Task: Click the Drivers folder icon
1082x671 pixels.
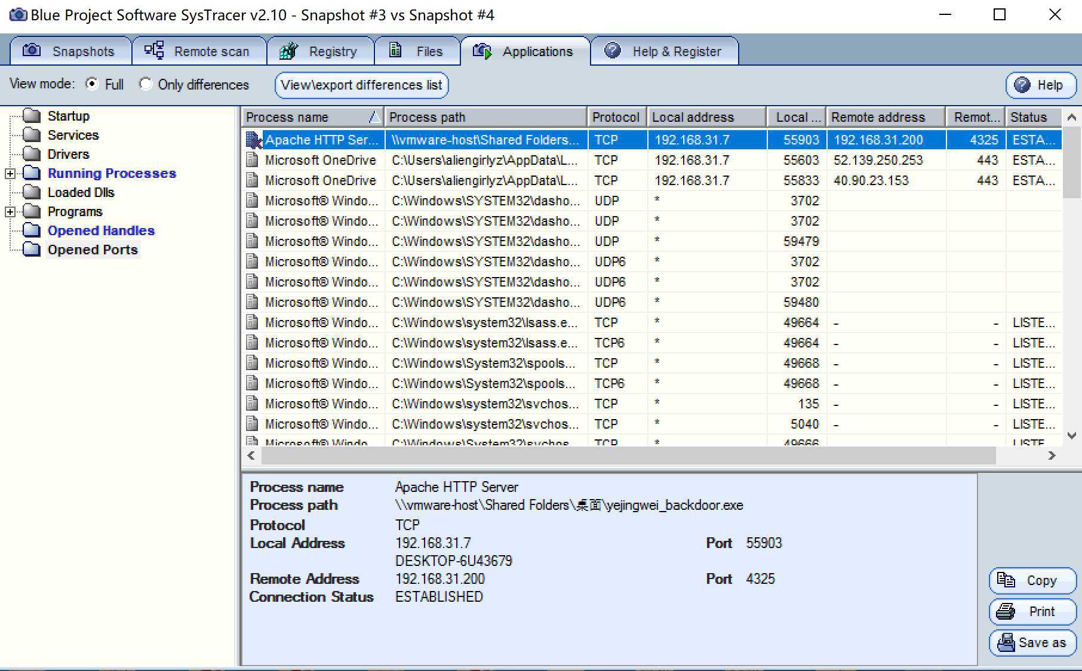Action: 32,153
